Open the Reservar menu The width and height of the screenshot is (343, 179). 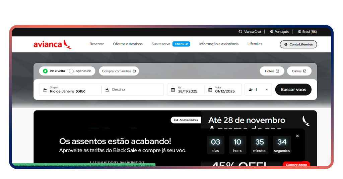click(97, 44)
